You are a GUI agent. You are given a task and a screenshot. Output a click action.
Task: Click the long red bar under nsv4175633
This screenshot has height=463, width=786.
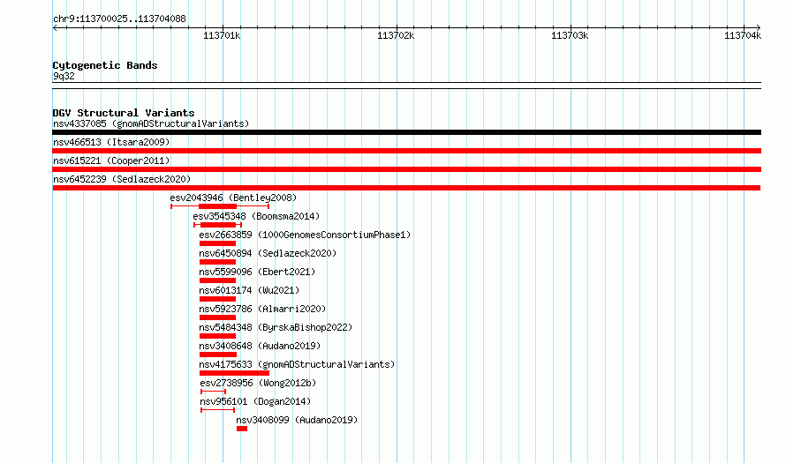(x=234, y=373)
